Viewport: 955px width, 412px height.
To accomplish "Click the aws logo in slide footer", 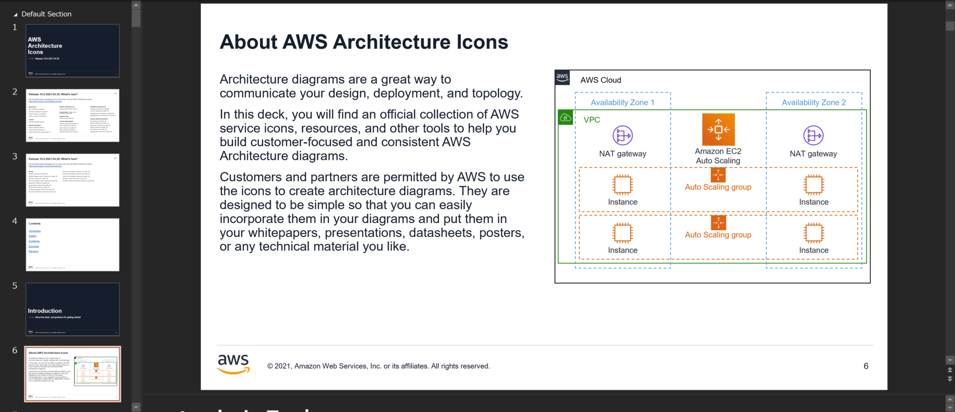I will point(234,364).
